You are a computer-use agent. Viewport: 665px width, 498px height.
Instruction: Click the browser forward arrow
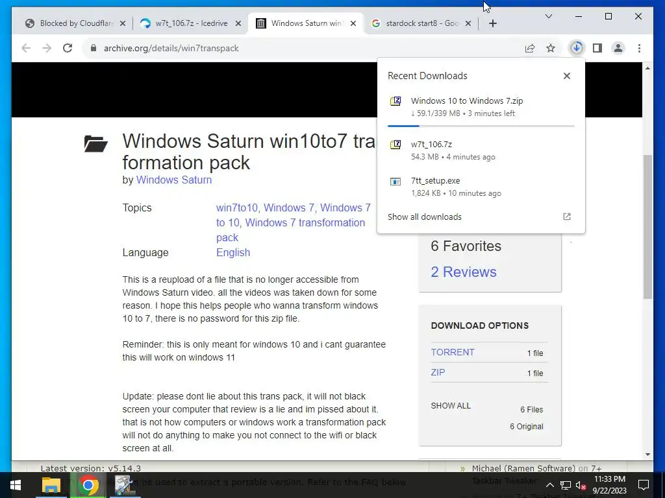47,48
